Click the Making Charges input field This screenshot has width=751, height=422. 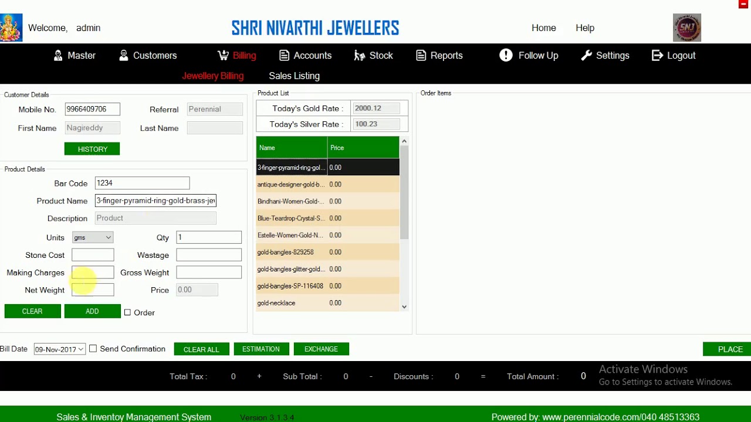[x=93, y=273]
